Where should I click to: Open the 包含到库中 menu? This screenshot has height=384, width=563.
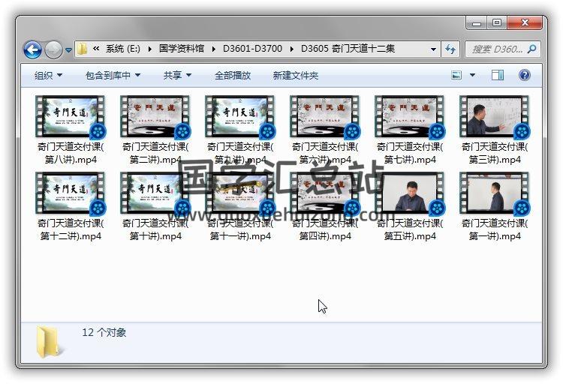(113, 75)
